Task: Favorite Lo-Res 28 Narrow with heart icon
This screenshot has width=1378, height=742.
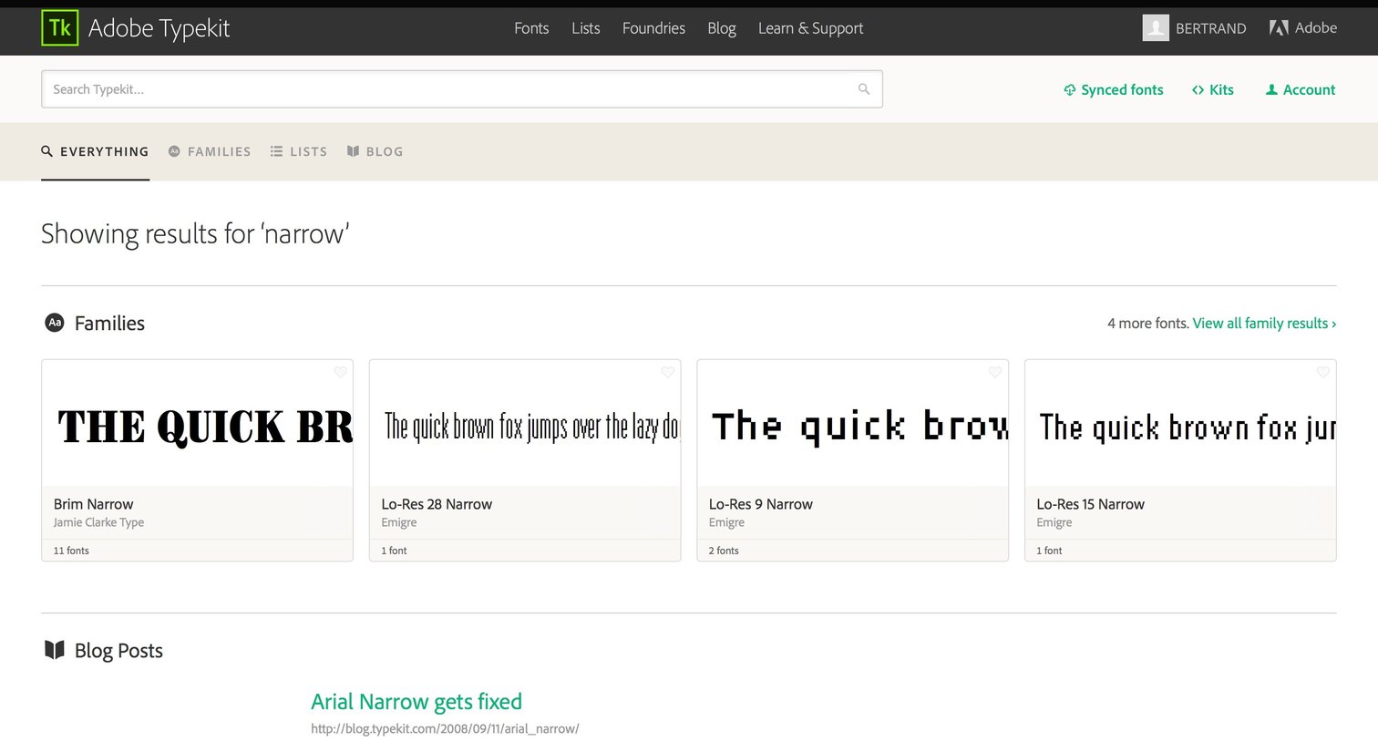Action: click(x=668, y=372)
